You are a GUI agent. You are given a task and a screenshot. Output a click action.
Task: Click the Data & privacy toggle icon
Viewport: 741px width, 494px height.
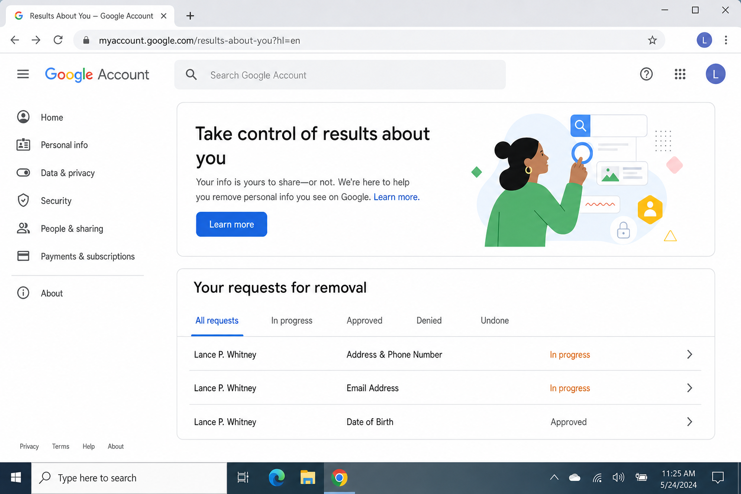[23, 173]
